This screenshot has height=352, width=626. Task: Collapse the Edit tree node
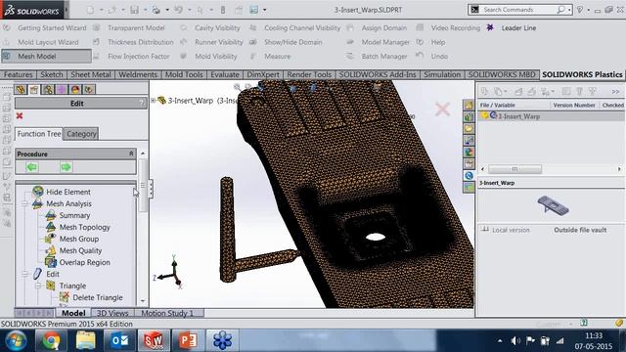pyautogui.click(x=25, y=274)
